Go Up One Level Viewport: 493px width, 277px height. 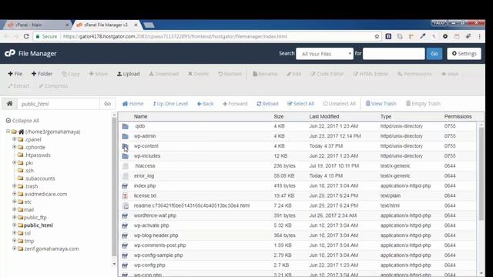click(170, 104)
